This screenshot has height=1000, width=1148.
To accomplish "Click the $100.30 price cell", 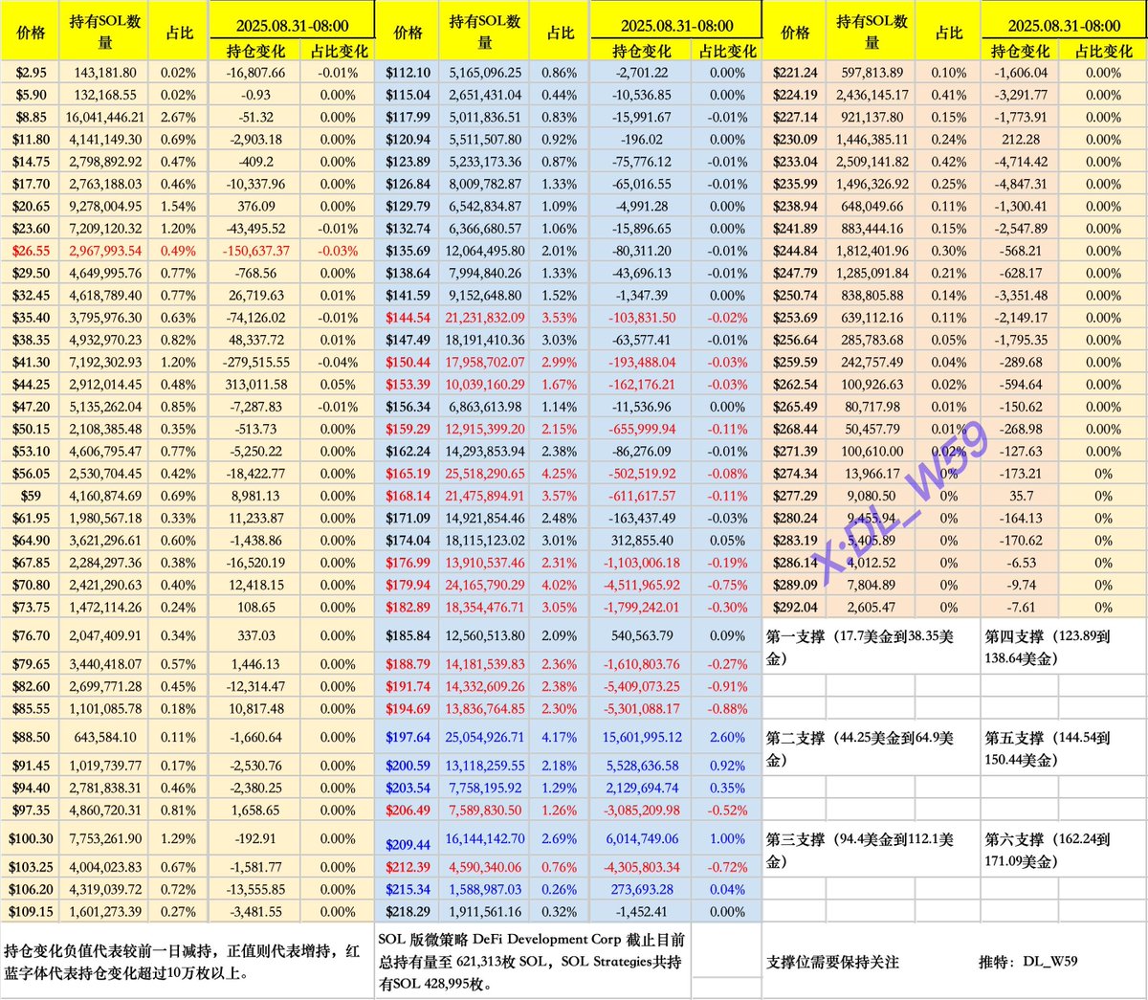I will pos(31,838).
